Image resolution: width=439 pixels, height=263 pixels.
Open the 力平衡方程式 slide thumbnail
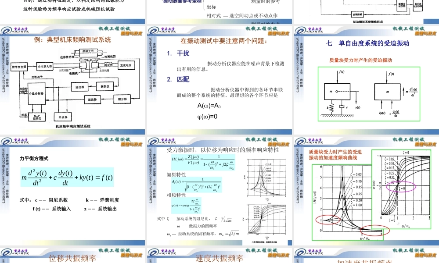pos(72,192)
